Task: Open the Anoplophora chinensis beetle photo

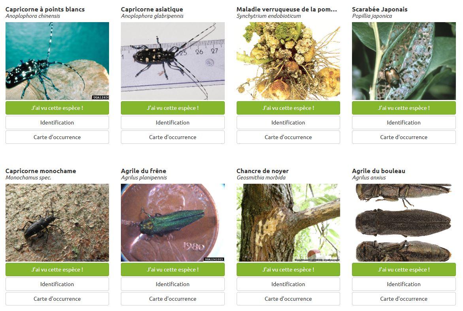Action: pos(57,61)
